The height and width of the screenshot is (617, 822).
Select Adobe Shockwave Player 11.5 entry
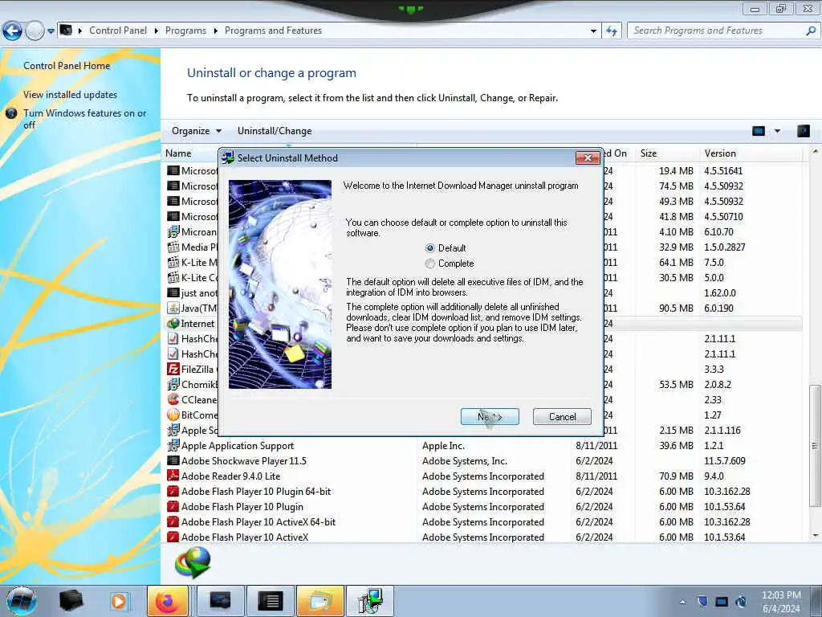(483, 460)
